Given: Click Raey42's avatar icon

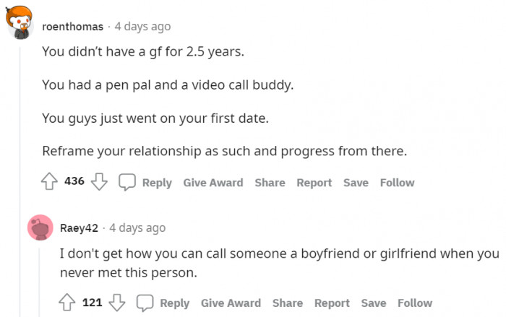Looking at the screenshot, I should click(40, 227).
